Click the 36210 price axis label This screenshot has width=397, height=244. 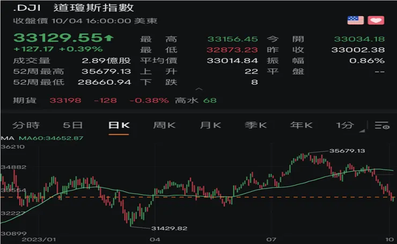(x=13, y=147)
